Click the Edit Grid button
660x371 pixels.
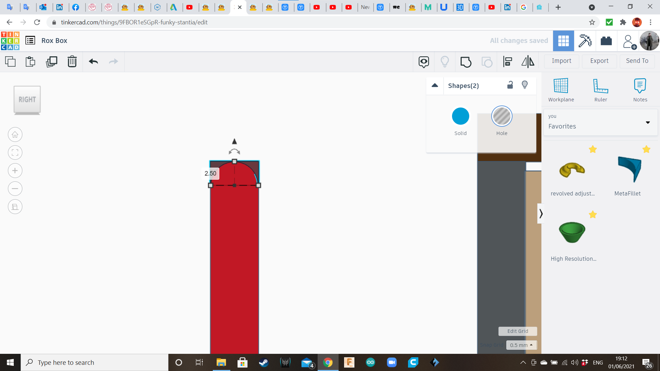click(517, 331)
